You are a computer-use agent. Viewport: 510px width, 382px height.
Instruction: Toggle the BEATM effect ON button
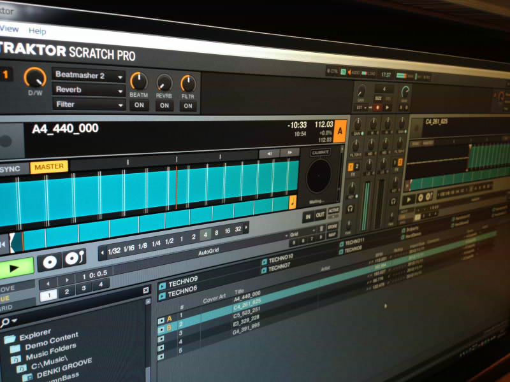[139, 105]
